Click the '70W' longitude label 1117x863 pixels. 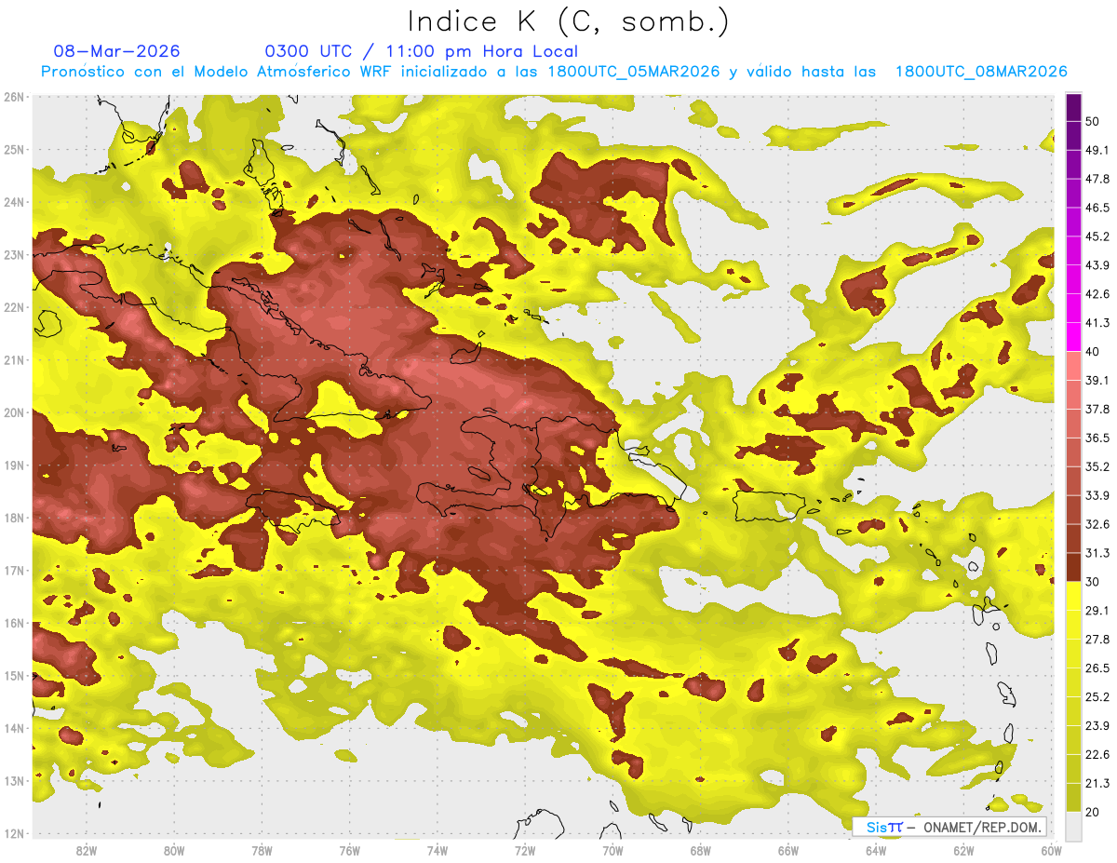click(612, 850)
